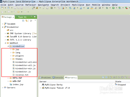Image resolution: width=130 pixels, height=97 pixels.
Task: Close the Package Explorer tab
Action: pos(13,17)
